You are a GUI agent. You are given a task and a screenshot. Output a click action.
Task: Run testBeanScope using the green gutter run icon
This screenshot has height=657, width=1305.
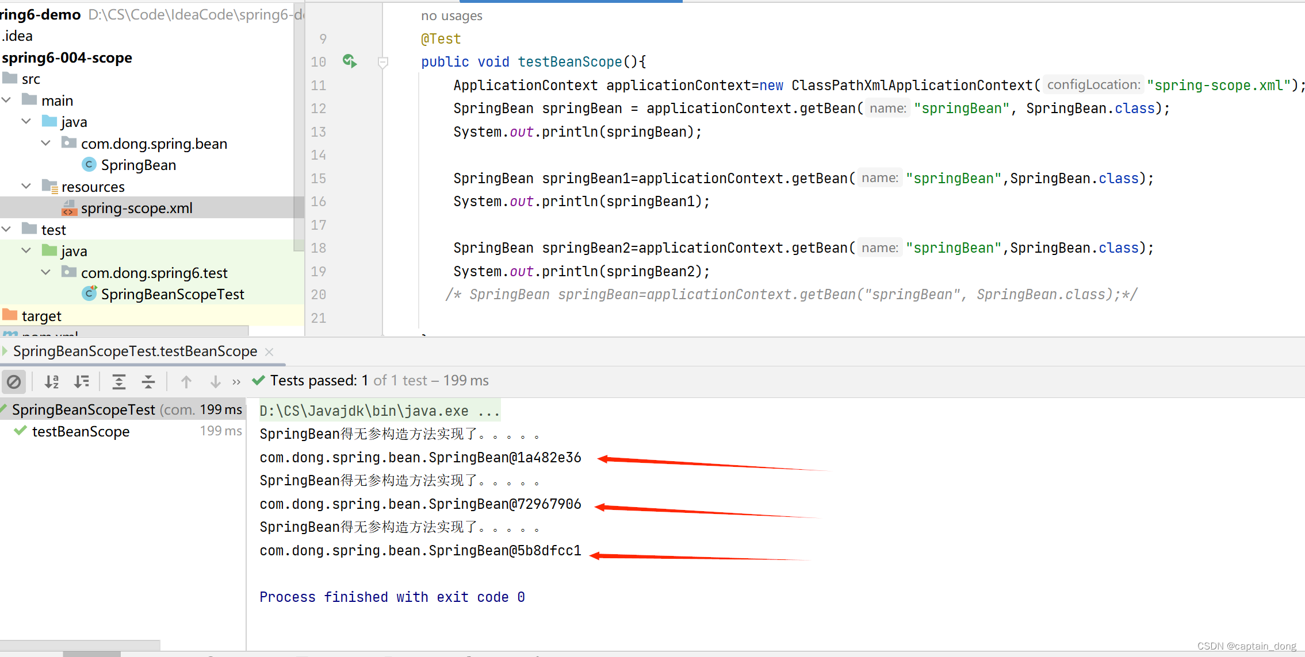(349, 61)
